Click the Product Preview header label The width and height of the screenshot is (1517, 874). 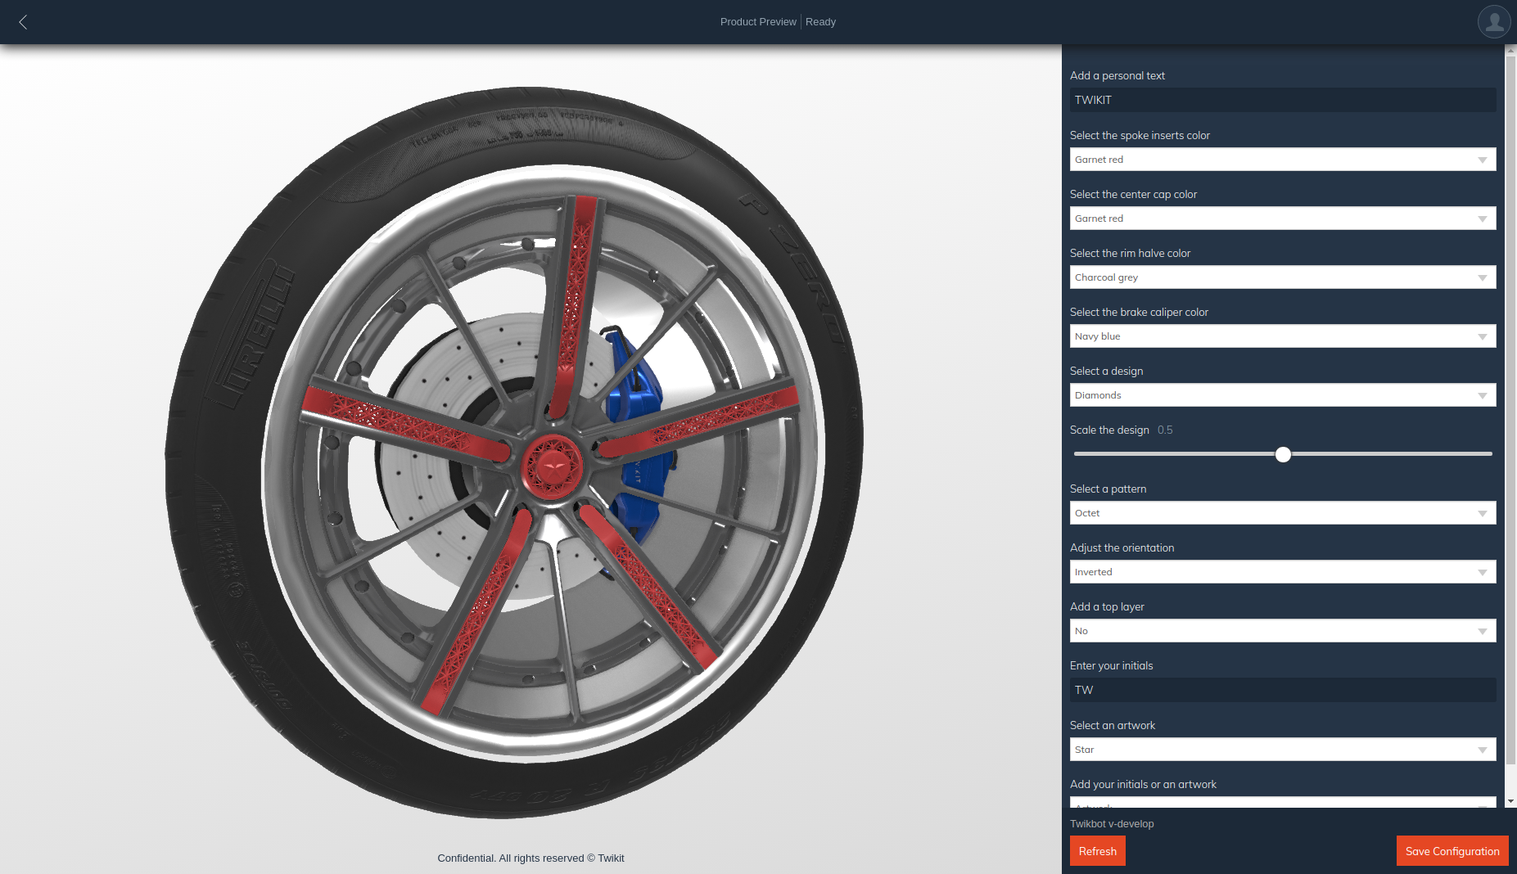(757, 21)
